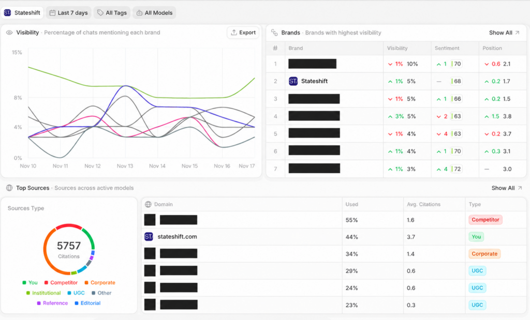Click position value 3.8 in row 4

point(507,116)
